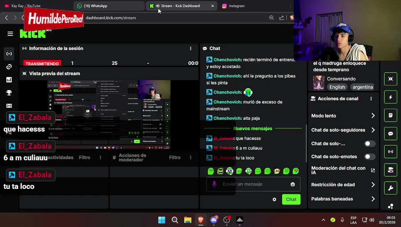Screen dimensions: 401x227
Task: Expand Chat de solo-seguidores options
Action: [x=373, y=130]
